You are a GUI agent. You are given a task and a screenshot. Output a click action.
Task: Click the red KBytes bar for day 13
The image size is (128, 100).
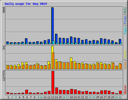[x=53, y=82]
